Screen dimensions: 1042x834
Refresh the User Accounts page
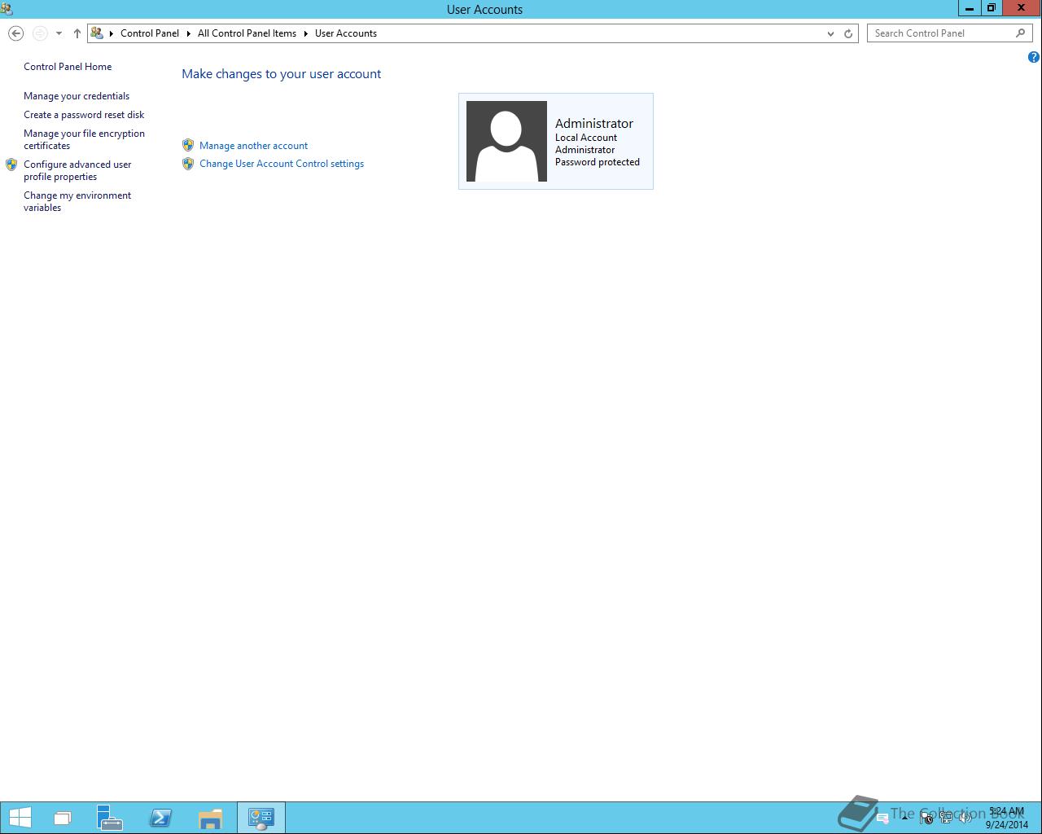click(x=848, y=33)
